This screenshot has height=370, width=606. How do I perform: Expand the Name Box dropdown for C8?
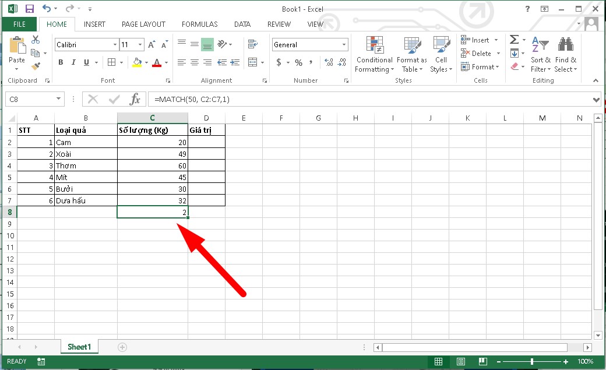[58, 99]
